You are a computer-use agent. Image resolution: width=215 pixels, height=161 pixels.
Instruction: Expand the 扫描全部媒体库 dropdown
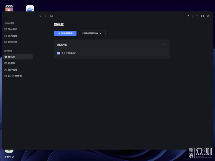click(x=92, y=33)
